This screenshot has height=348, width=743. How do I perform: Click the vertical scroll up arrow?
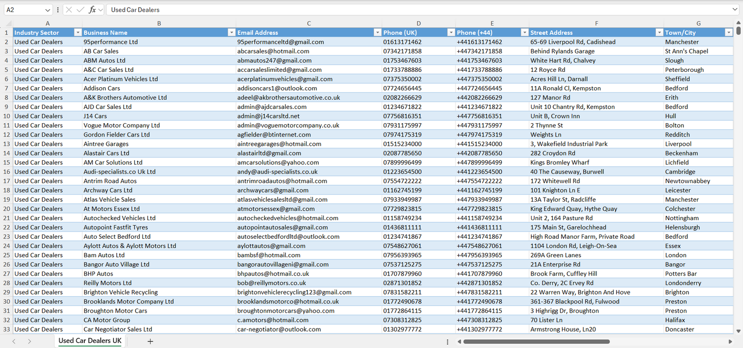[739, 23]
